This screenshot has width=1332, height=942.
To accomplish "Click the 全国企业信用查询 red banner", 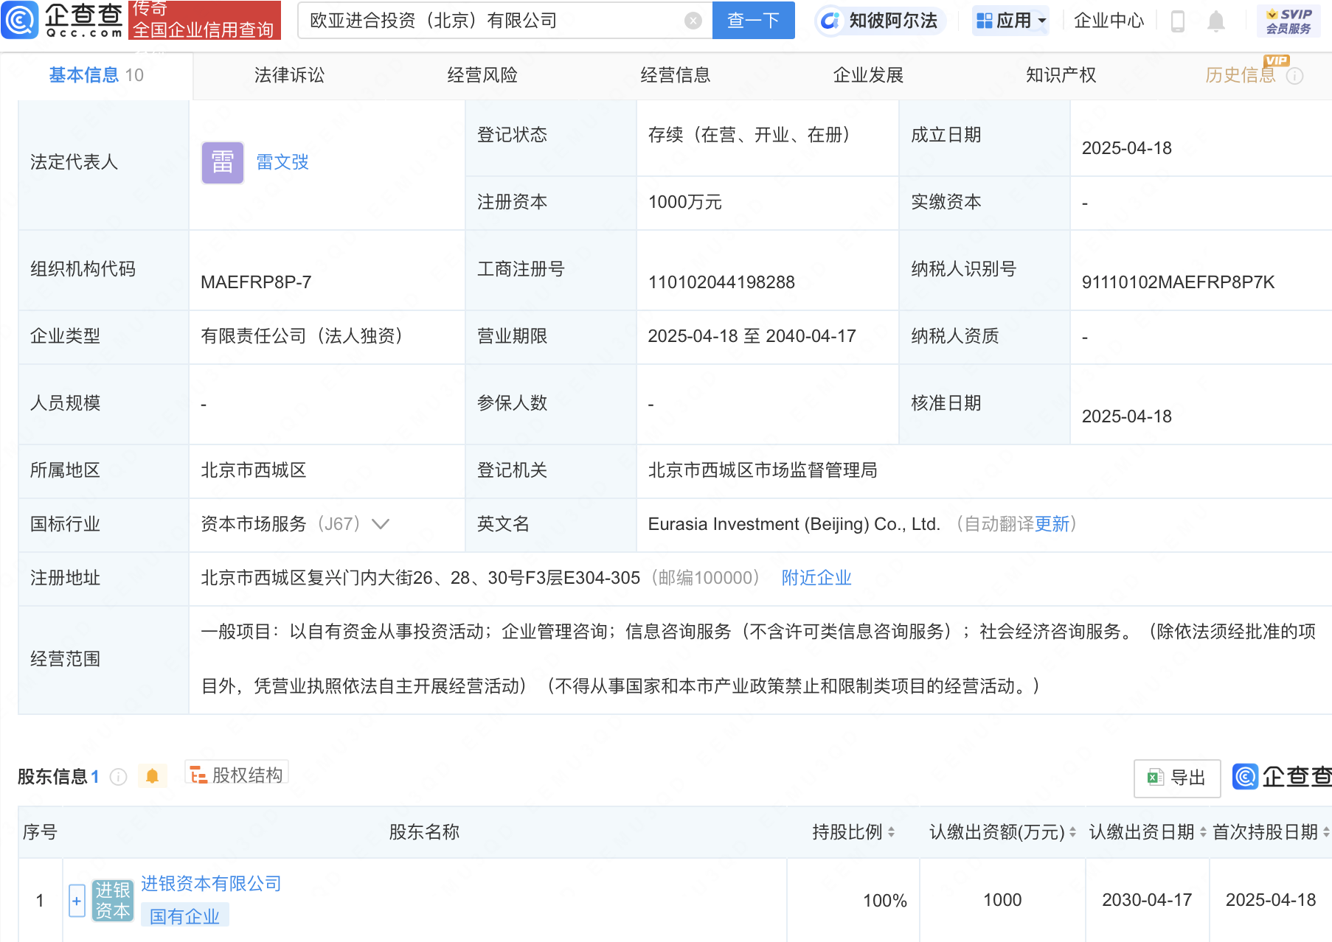I will (204, 21).
